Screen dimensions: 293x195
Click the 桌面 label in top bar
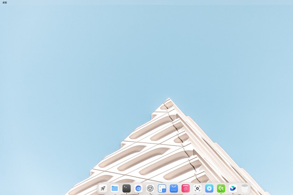pos(5,2)
